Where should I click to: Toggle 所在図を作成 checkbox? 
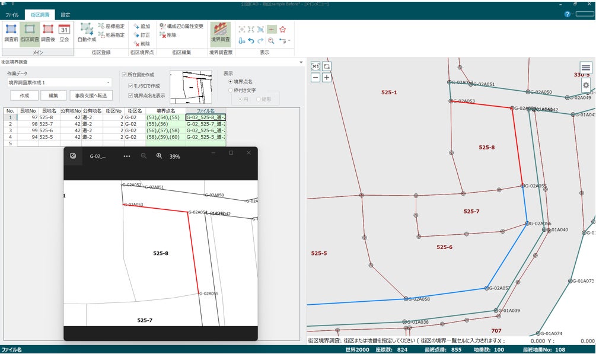124,75
